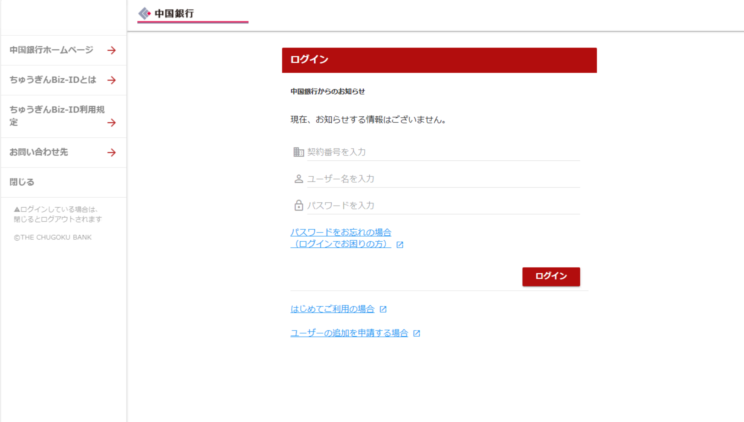Click person icon next to username field
The width and height of the screenshot is (744, 422).
pos(299,179)
